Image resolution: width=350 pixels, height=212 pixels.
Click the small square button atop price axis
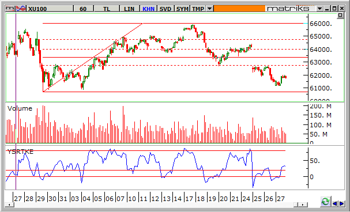click(x=340, y=16)
